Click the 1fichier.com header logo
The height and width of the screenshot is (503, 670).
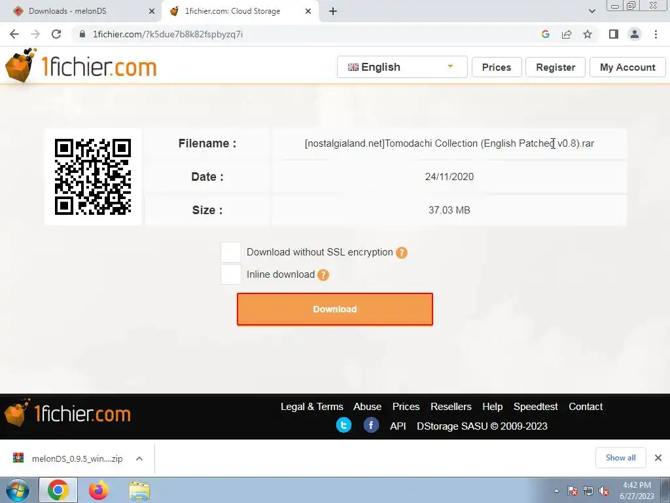coord(81,65)
